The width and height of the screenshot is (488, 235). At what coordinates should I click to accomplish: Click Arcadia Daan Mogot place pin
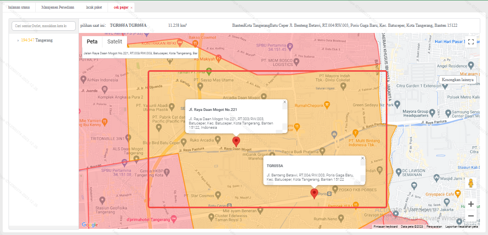(x=264, y=96)
